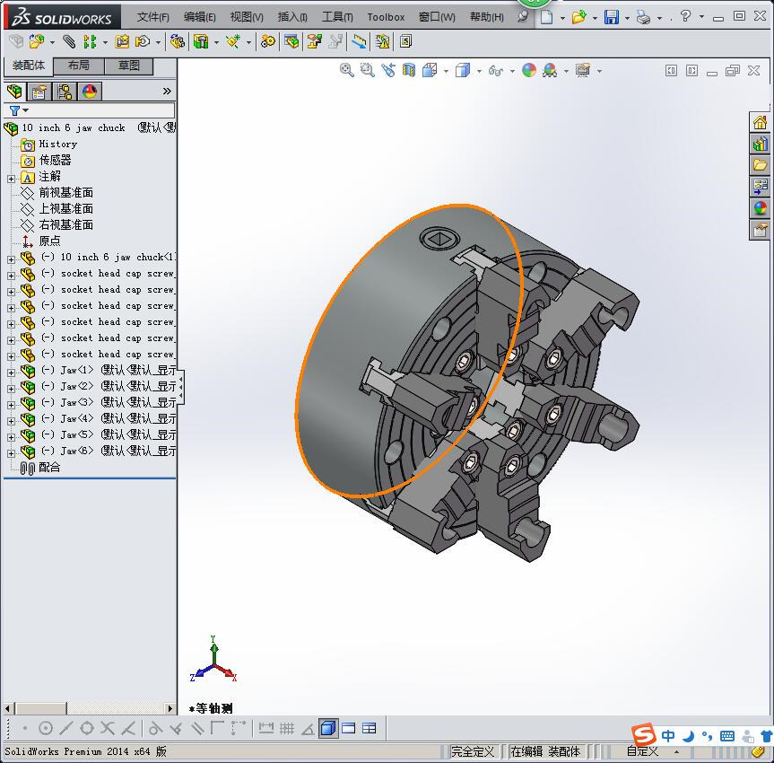The image size is (774, 763).
Task: Open the Display Style dropdown arrow
Action: [x=479, y=71]
